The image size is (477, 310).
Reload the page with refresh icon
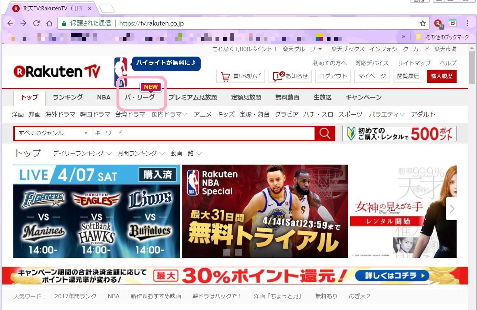(36, 23)
